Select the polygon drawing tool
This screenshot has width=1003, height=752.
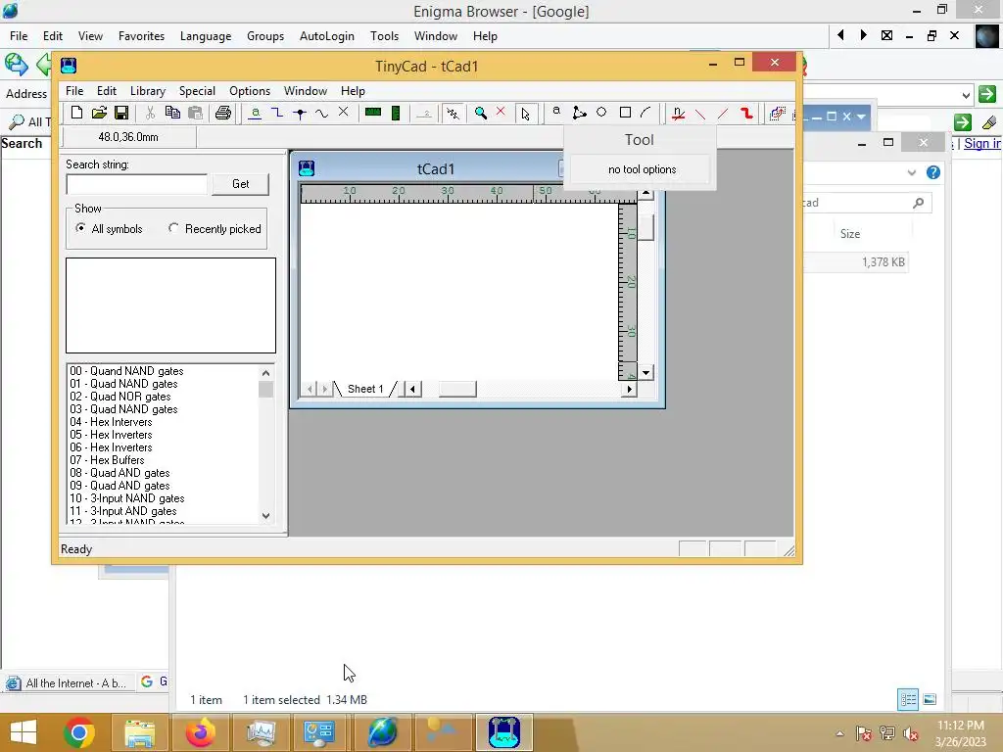point(579,114)
